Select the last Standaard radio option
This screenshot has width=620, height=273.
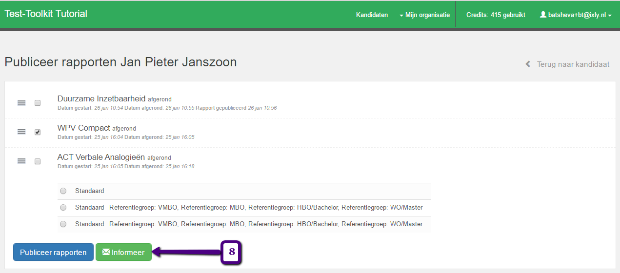click(x=63, y=224)
